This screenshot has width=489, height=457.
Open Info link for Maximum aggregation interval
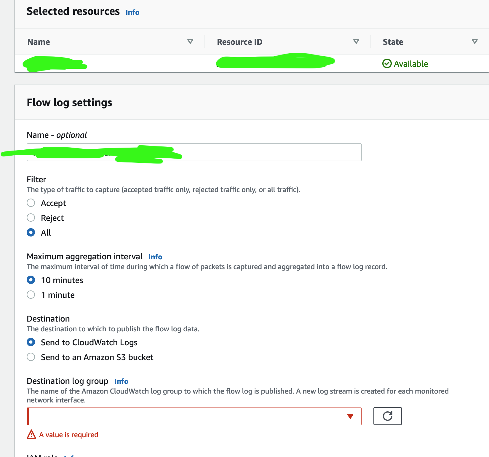[x=155, y=257]
